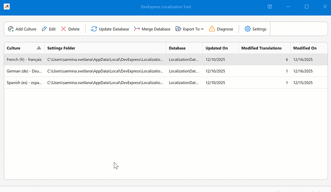
Task: Click the Delete button label
Action: pos(74,29)
